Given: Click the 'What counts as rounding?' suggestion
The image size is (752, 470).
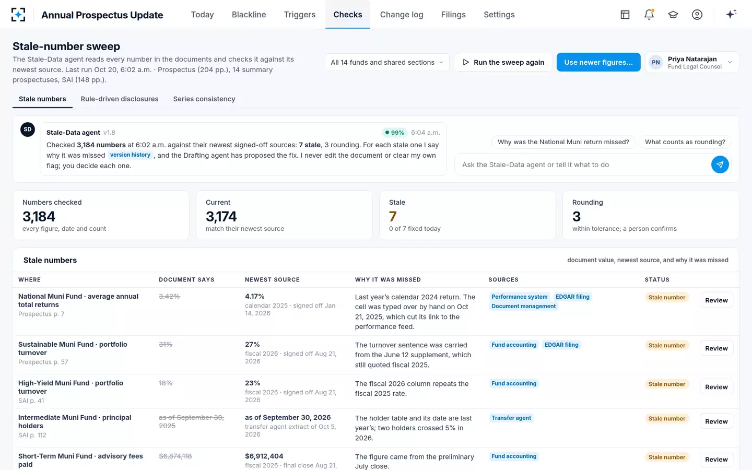Looking at the screenshot, I should pos(685,142).
